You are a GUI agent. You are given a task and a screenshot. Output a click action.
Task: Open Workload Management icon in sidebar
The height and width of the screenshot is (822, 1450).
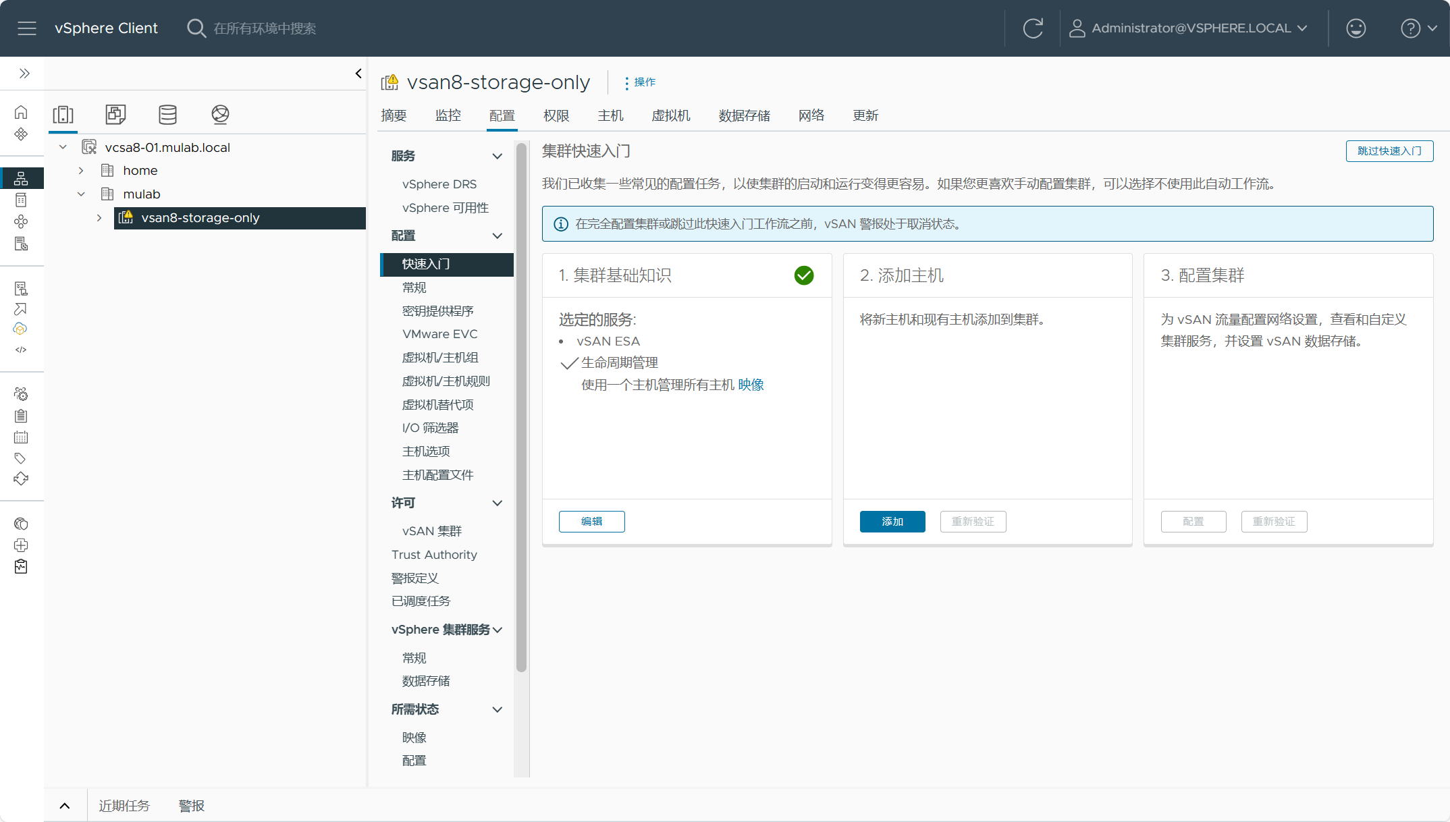pos(21,221)
